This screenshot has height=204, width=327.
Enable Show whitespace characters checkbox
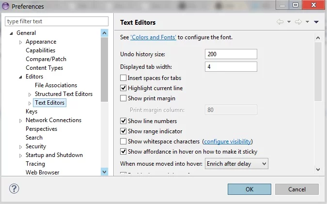(x=123, y=141)
